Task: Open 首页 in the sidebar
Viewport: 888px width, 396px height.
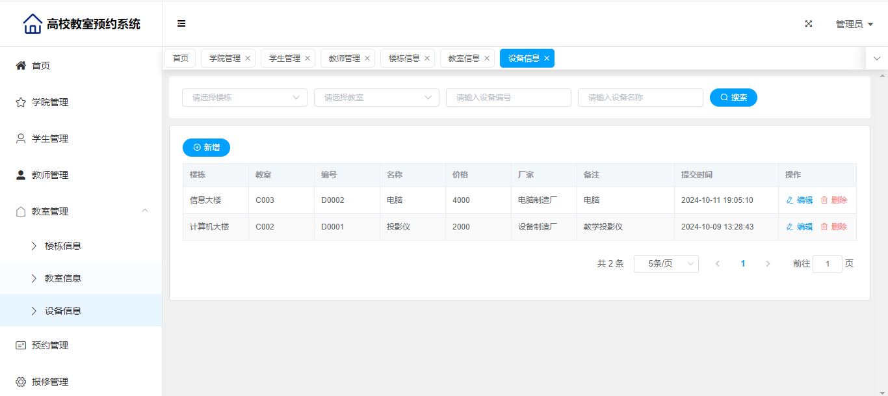Action: pos(41,66)
